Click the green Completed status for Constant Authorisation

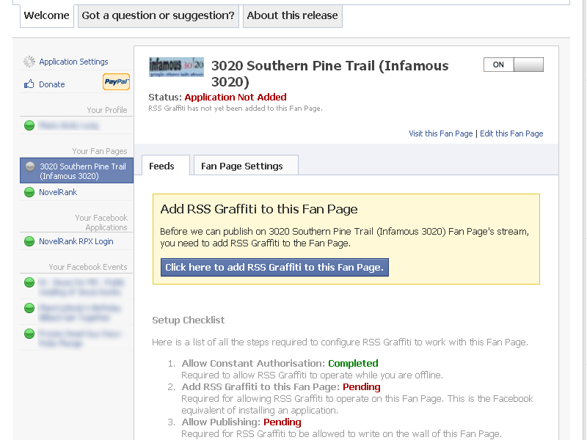click(x=353, y=363)
